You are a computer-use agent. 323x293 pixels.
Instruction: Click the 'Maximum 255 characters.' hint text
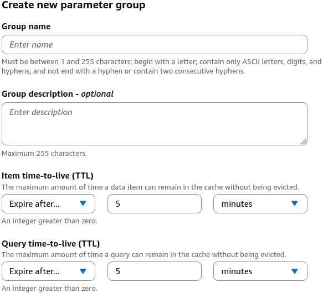pyautogui.click(x=44, y=153)
